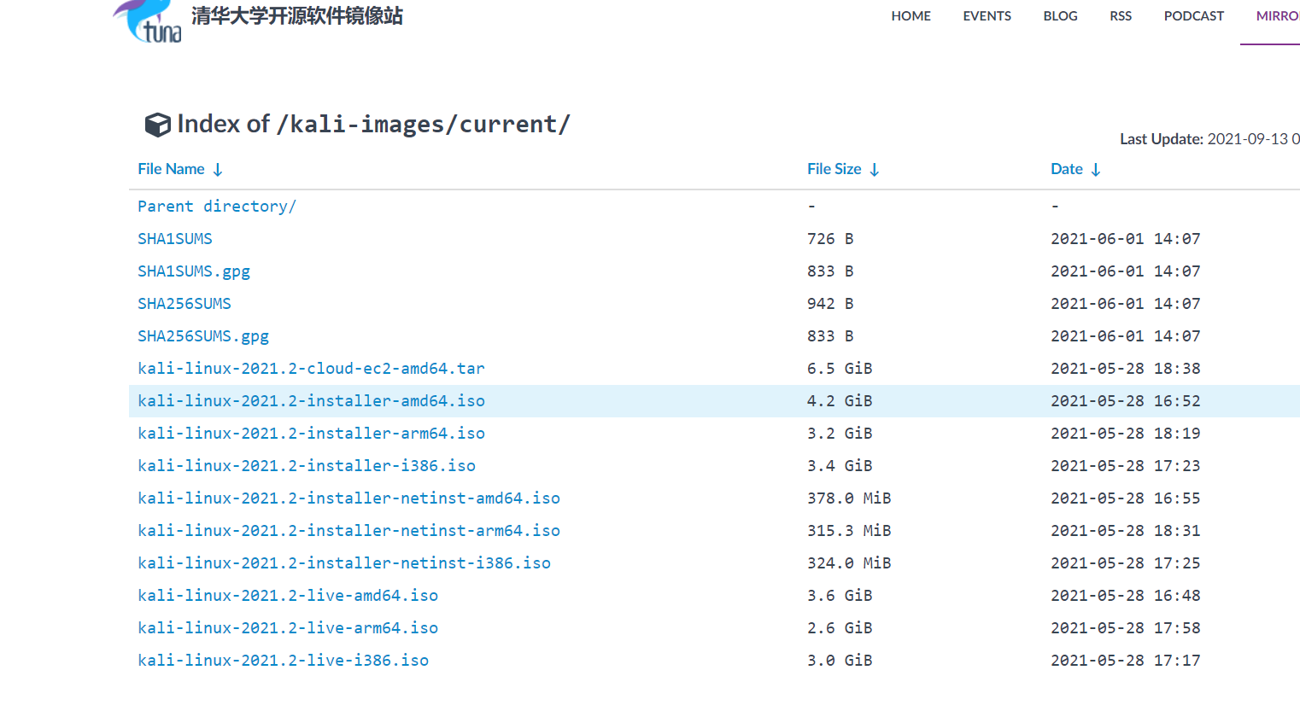Sort by File Size arrow icon
This screenshot has height=711, width=1300.
tap(875, 170)
